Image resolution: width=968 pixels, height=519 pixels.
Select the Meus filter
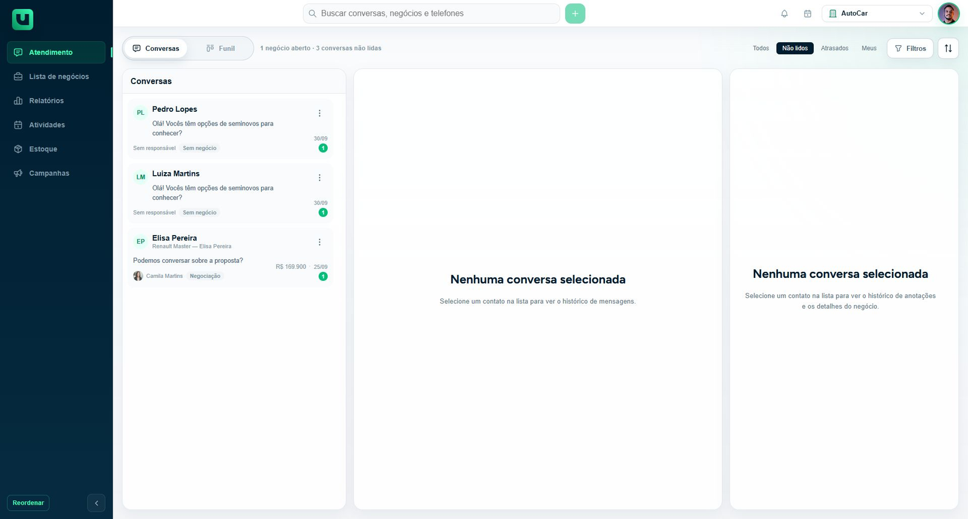(x=869, y=48)
